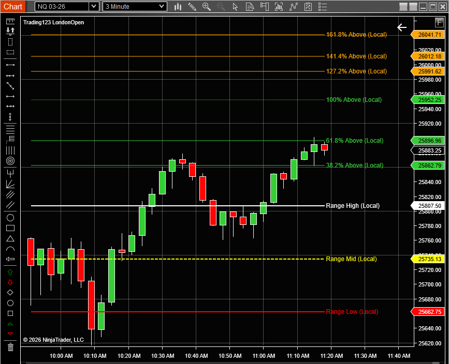Click the orange F button in corner
This screenshot has width=449, height=364.
point(439,23)
